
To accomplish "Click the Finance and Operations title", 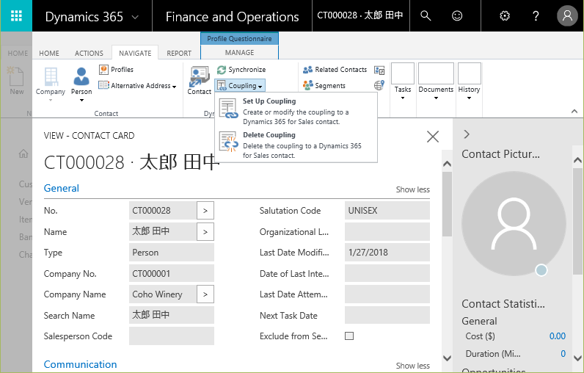I will coord(232,17).
